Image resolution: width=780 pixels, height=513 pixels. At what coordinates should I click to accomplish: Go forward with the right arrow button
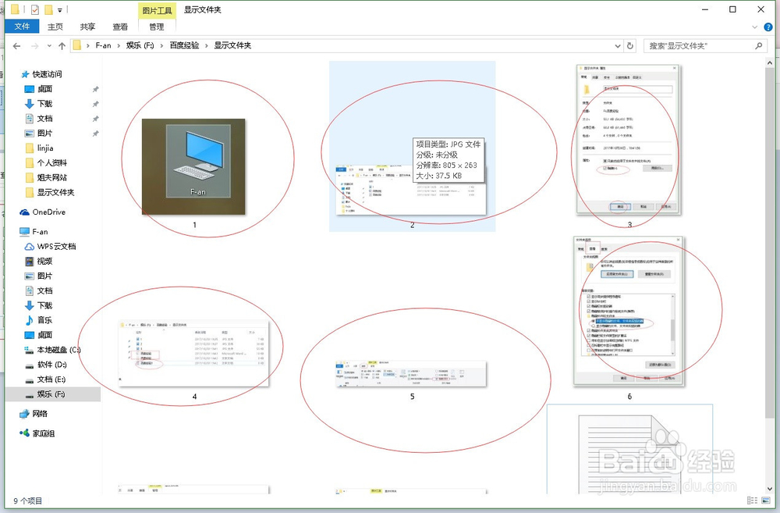[34, 46]
